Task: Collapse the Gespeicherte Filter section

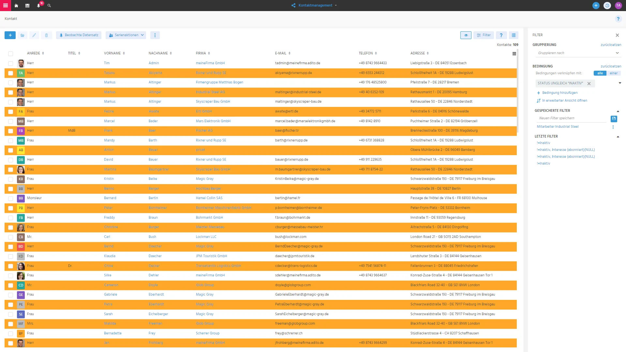Action: point(618,111)
